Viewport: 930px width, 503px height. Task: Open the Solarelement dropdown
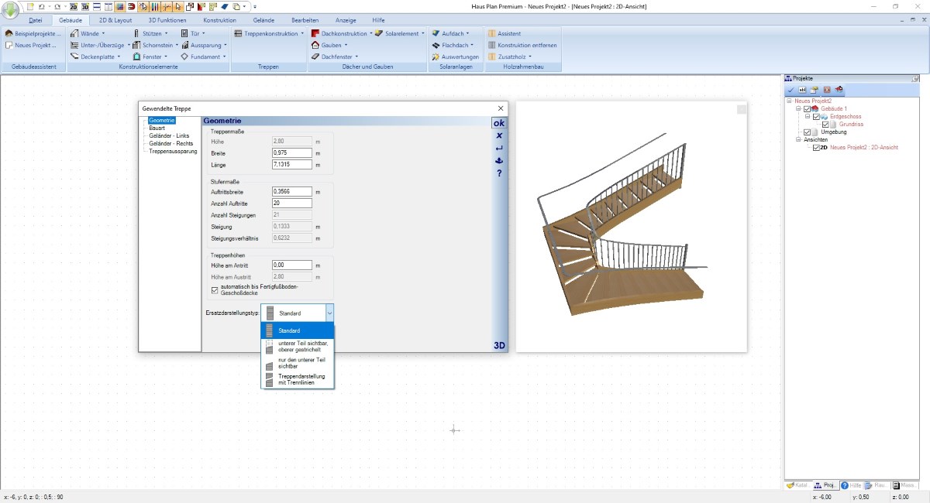point(423,34)
